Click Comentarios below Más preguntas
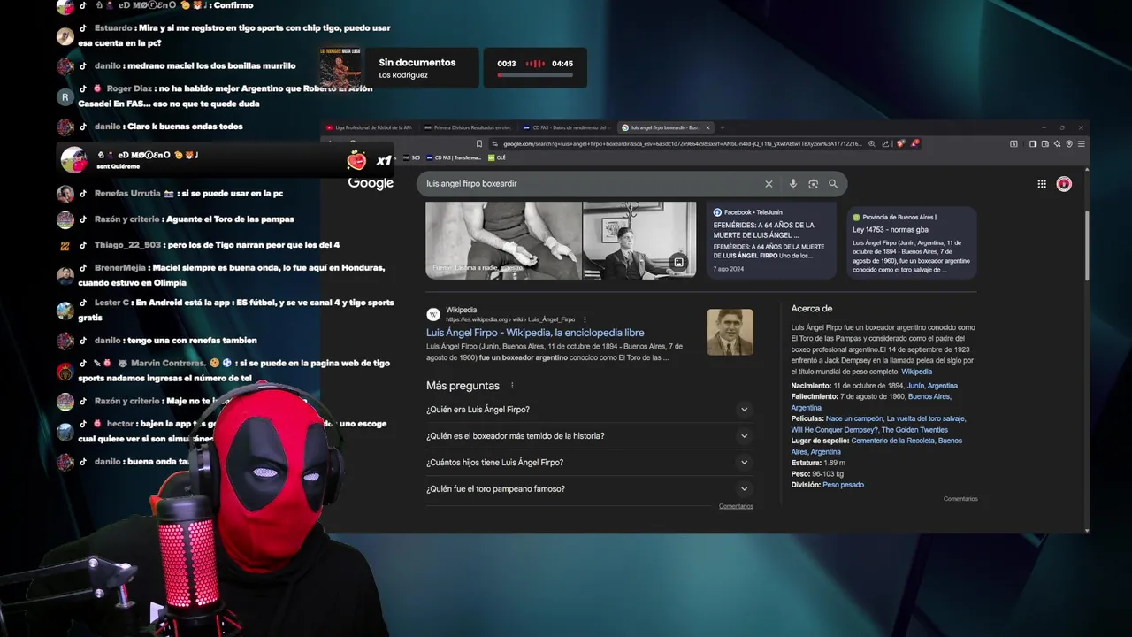1132x637 pixels. [736, 506]
